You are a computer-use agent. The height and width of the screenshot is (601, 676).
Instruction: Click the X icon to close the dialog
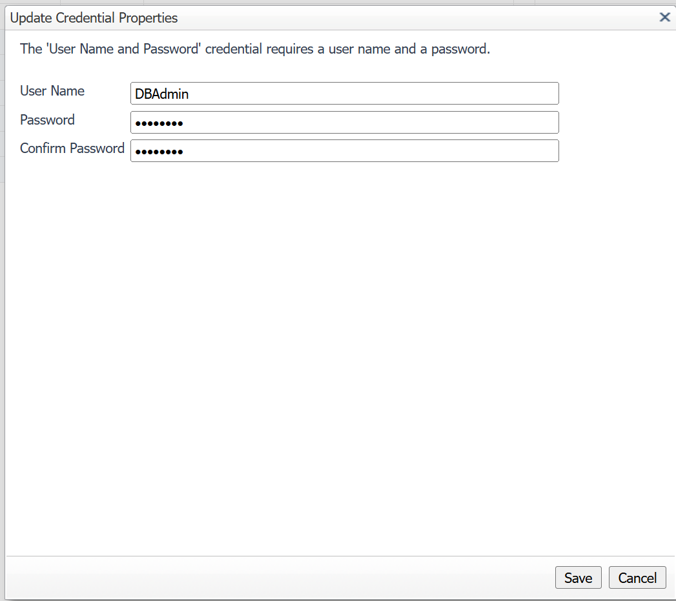pyautogui.click(x=664, y=17)
